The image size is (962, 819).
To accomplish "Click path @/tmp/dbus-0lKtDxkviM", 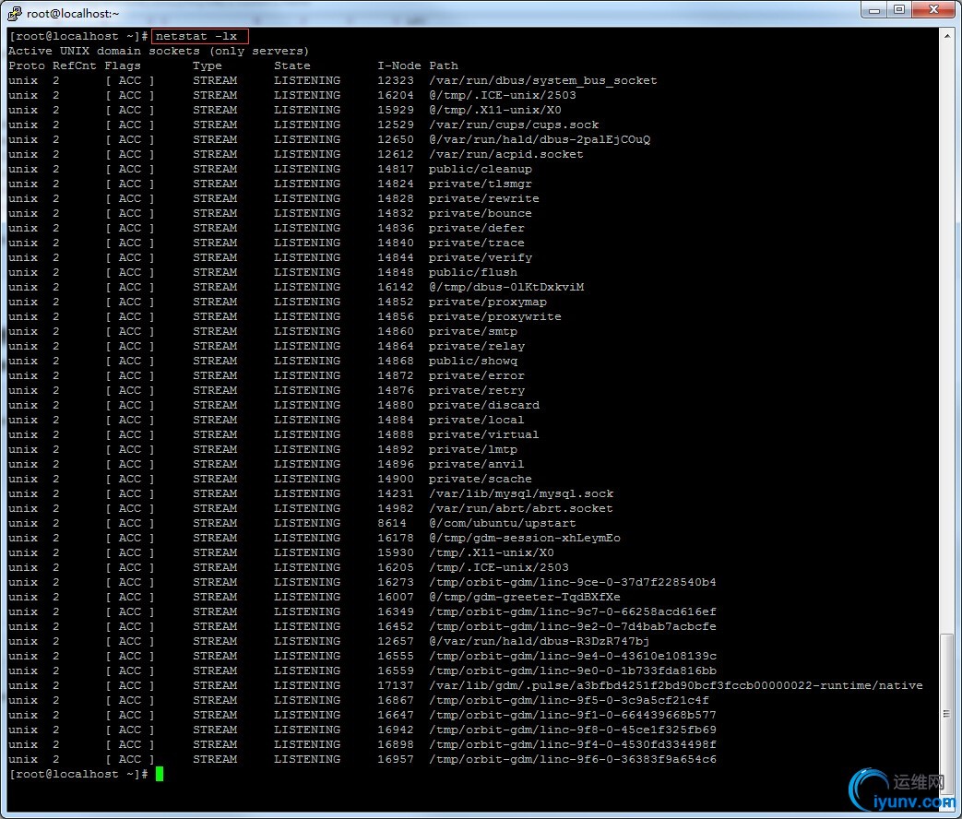I will coord(506,287).
